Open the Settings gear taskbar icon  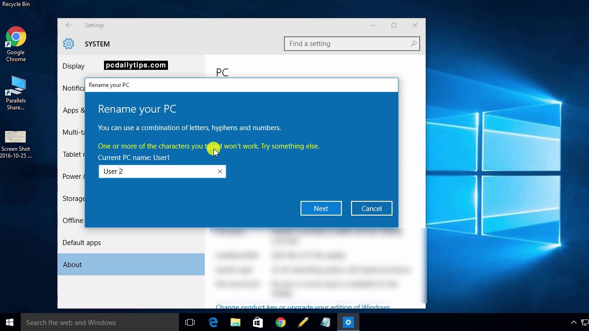tap(348, 323)
